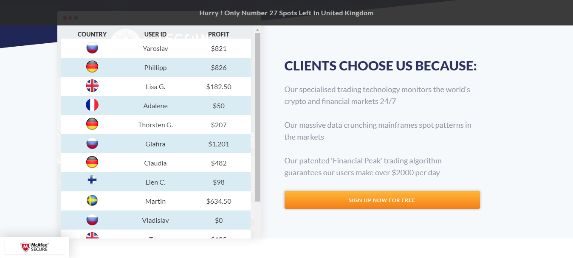573x258 pixels.
Task: Click the McAfee Secure badge
Action: click(x=34, y=247)
